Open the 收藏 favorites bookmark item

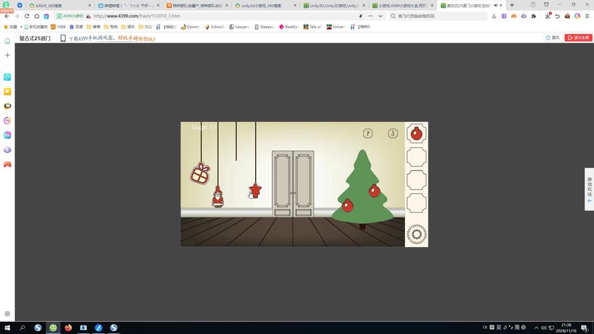click(10, 27)
